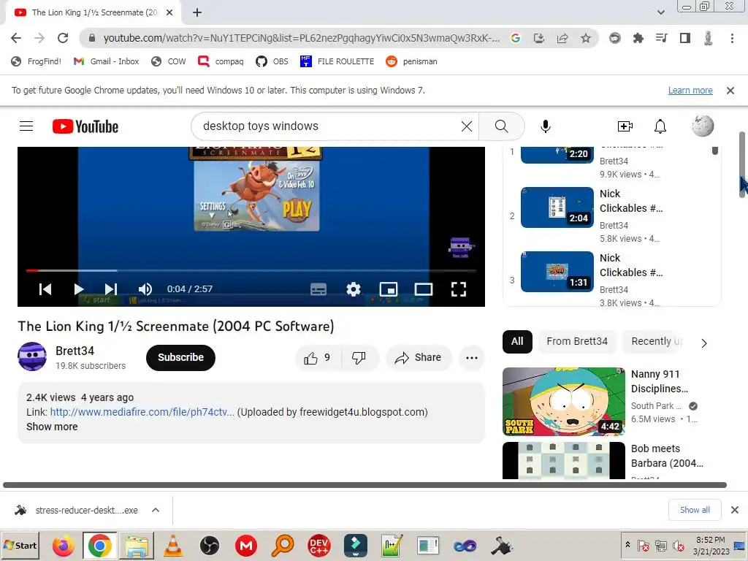748x561 pixels.
Task: Reload the current page
Action: tap(63, 38)
